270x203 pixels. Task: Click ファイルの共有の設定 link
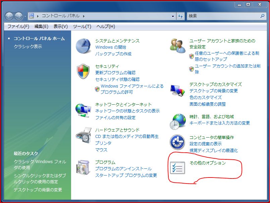click(x=115, y=118)
